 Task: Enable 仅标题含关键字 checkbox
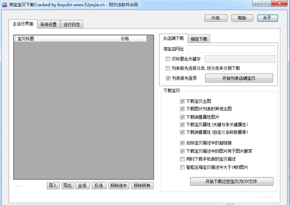(x=168, y=59)
